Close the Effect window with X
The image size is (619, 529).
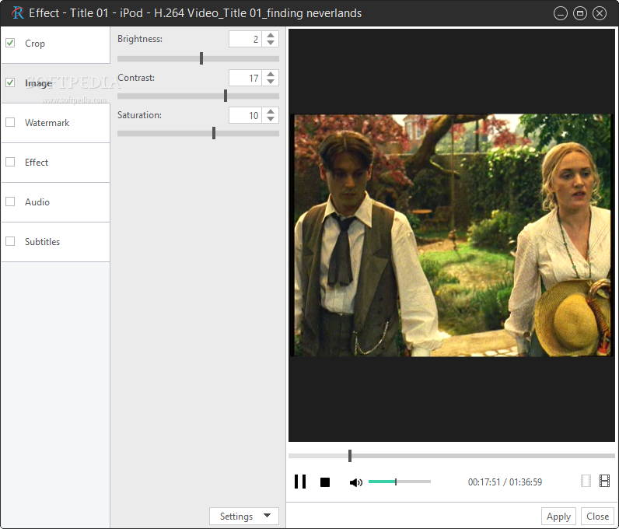point(600,13)
